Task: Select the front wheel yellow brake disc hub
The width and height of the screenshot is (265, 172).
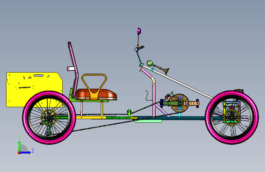Action: (x=232, y=117)
